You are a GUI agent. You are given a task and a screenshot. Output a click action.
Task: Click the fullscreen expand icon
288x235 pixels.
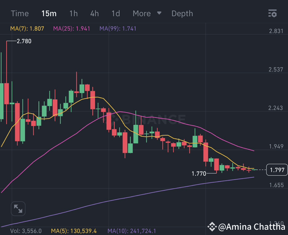[x=18, y=209]
